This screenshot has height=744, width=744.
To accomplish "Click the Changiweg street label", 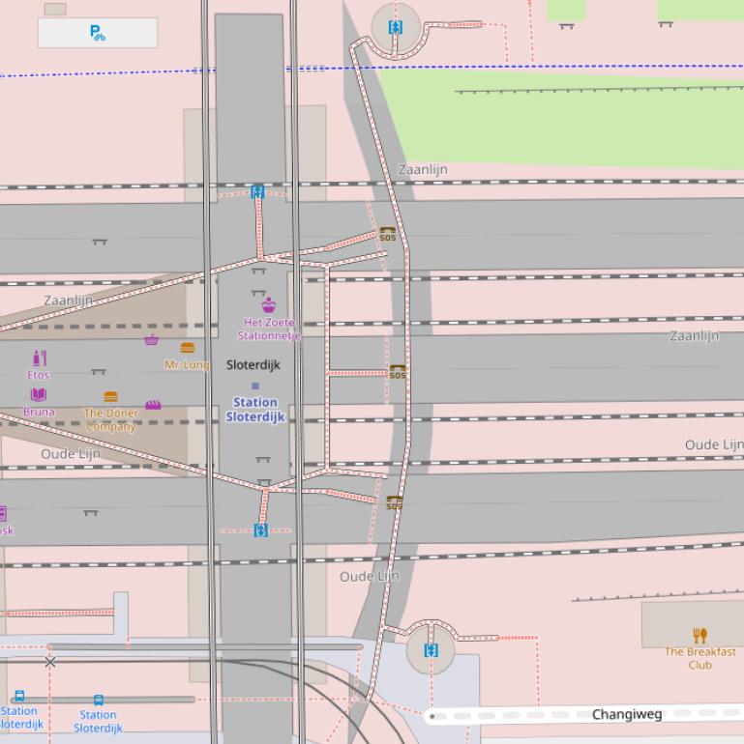I will (627, 714).
